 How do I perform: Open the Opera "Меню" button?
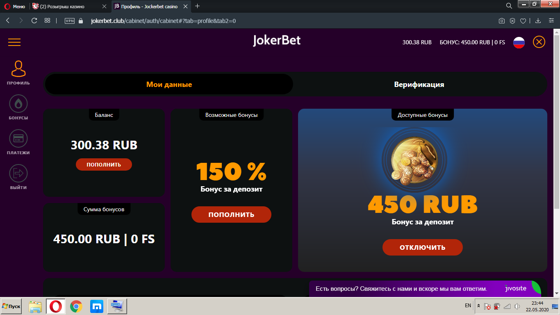pos(15,6)
